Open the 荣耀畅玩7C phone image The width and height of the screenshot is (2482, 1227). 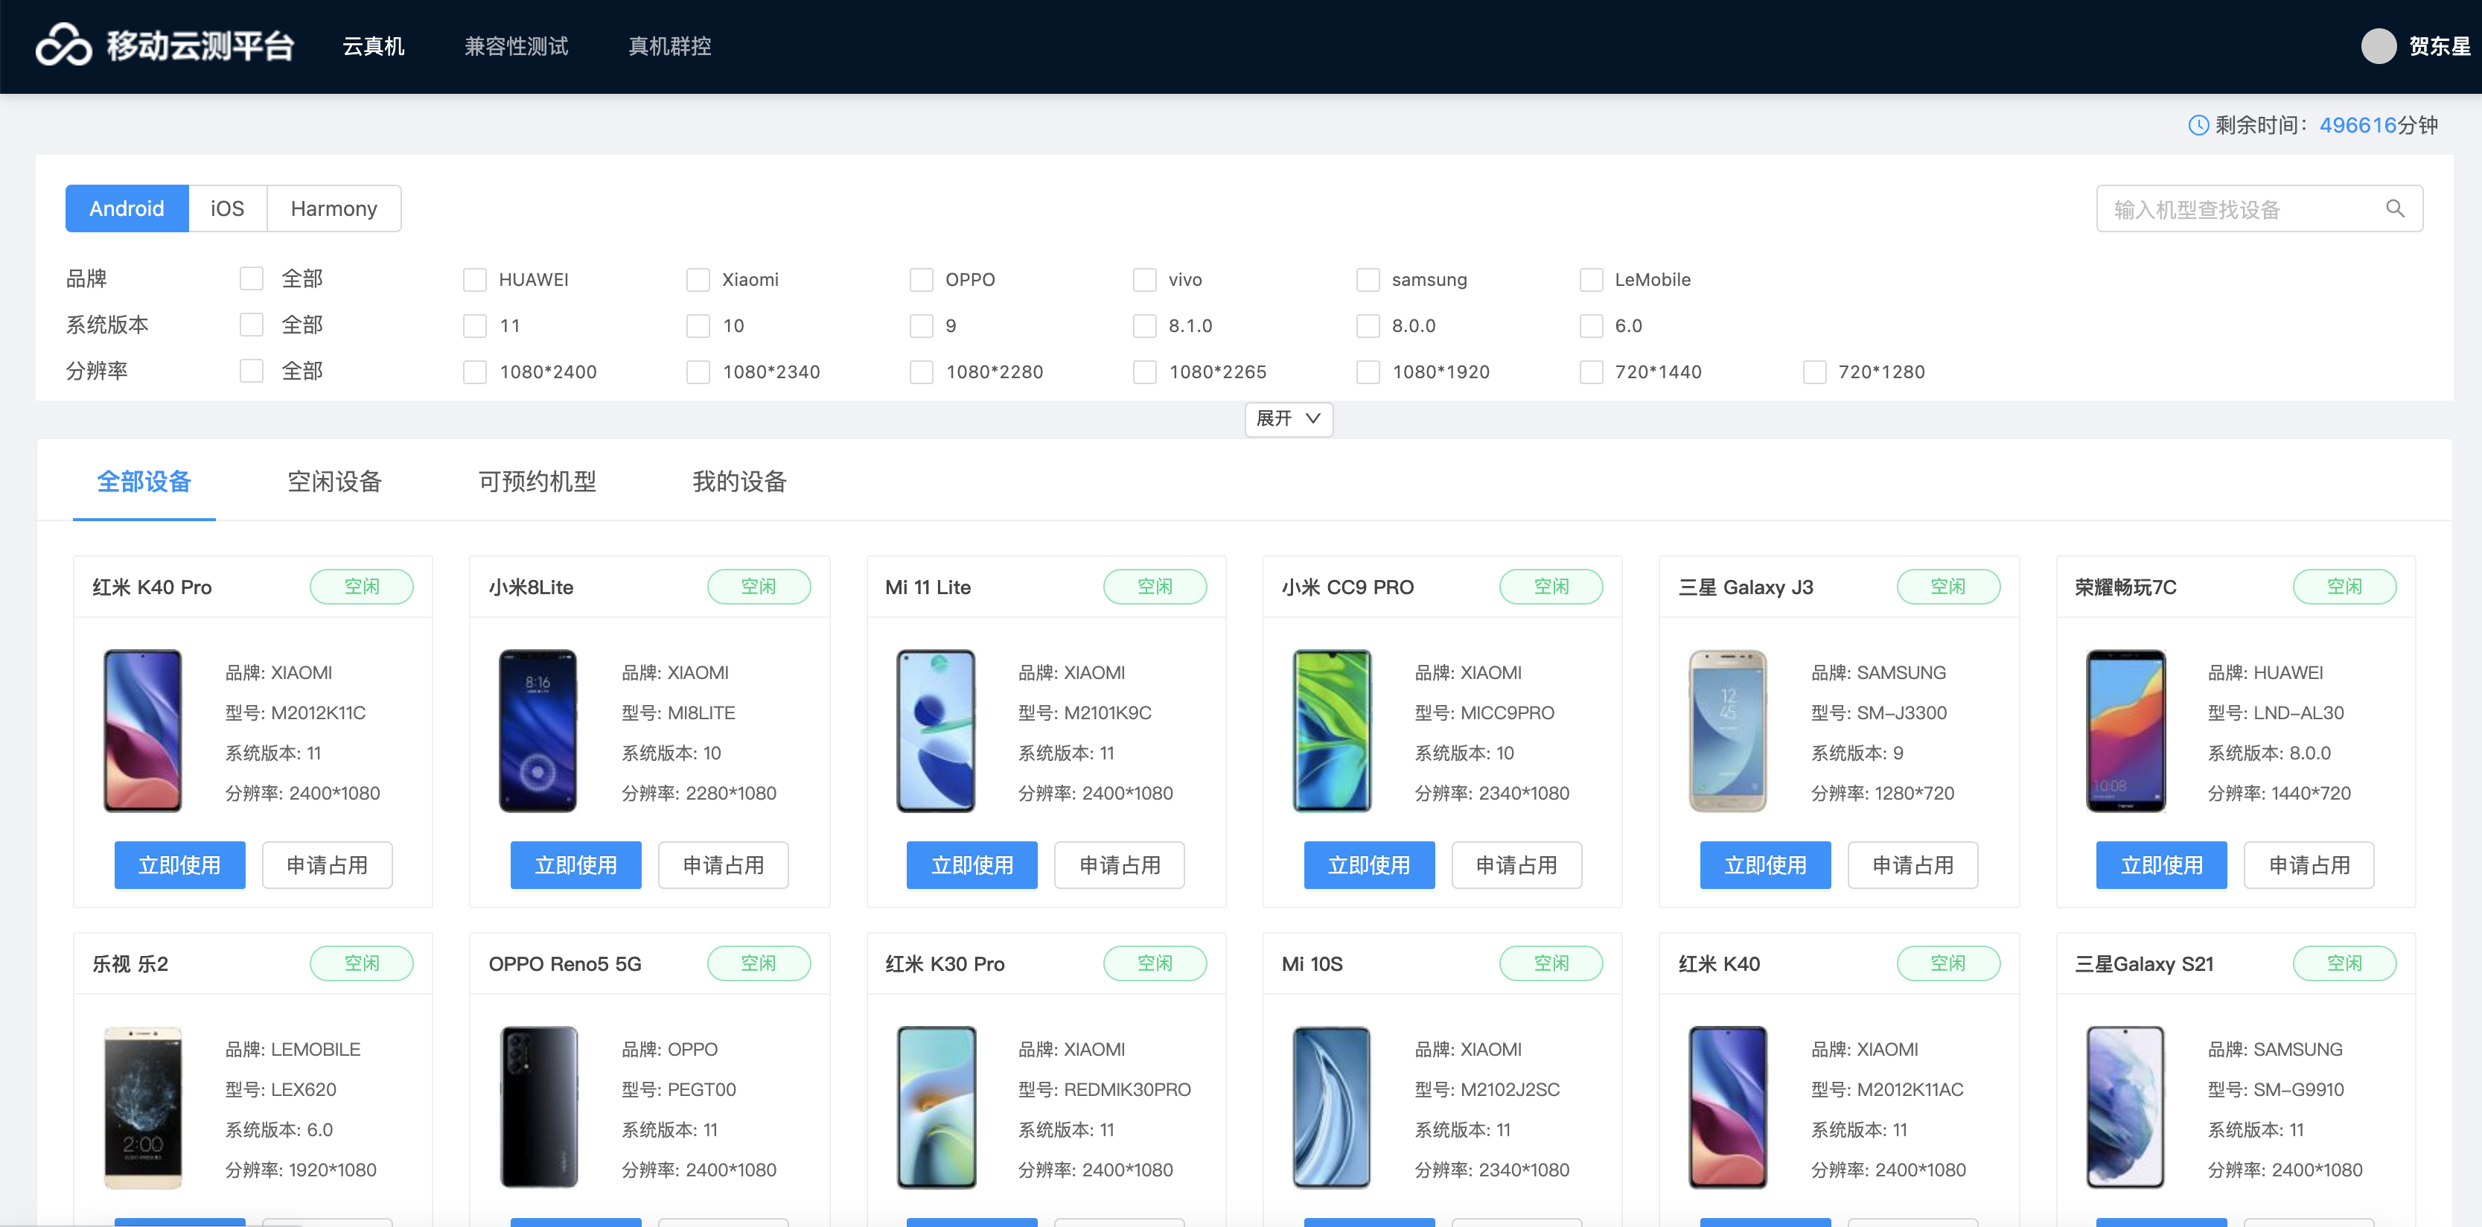[x=2125, y=730]
